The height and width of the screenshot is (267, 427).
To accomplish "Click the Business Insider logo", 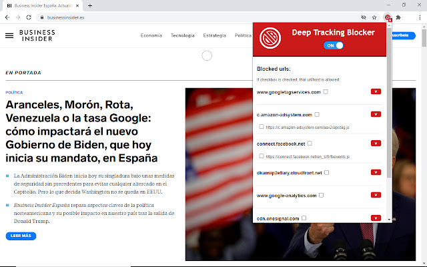I will [37, 35].
